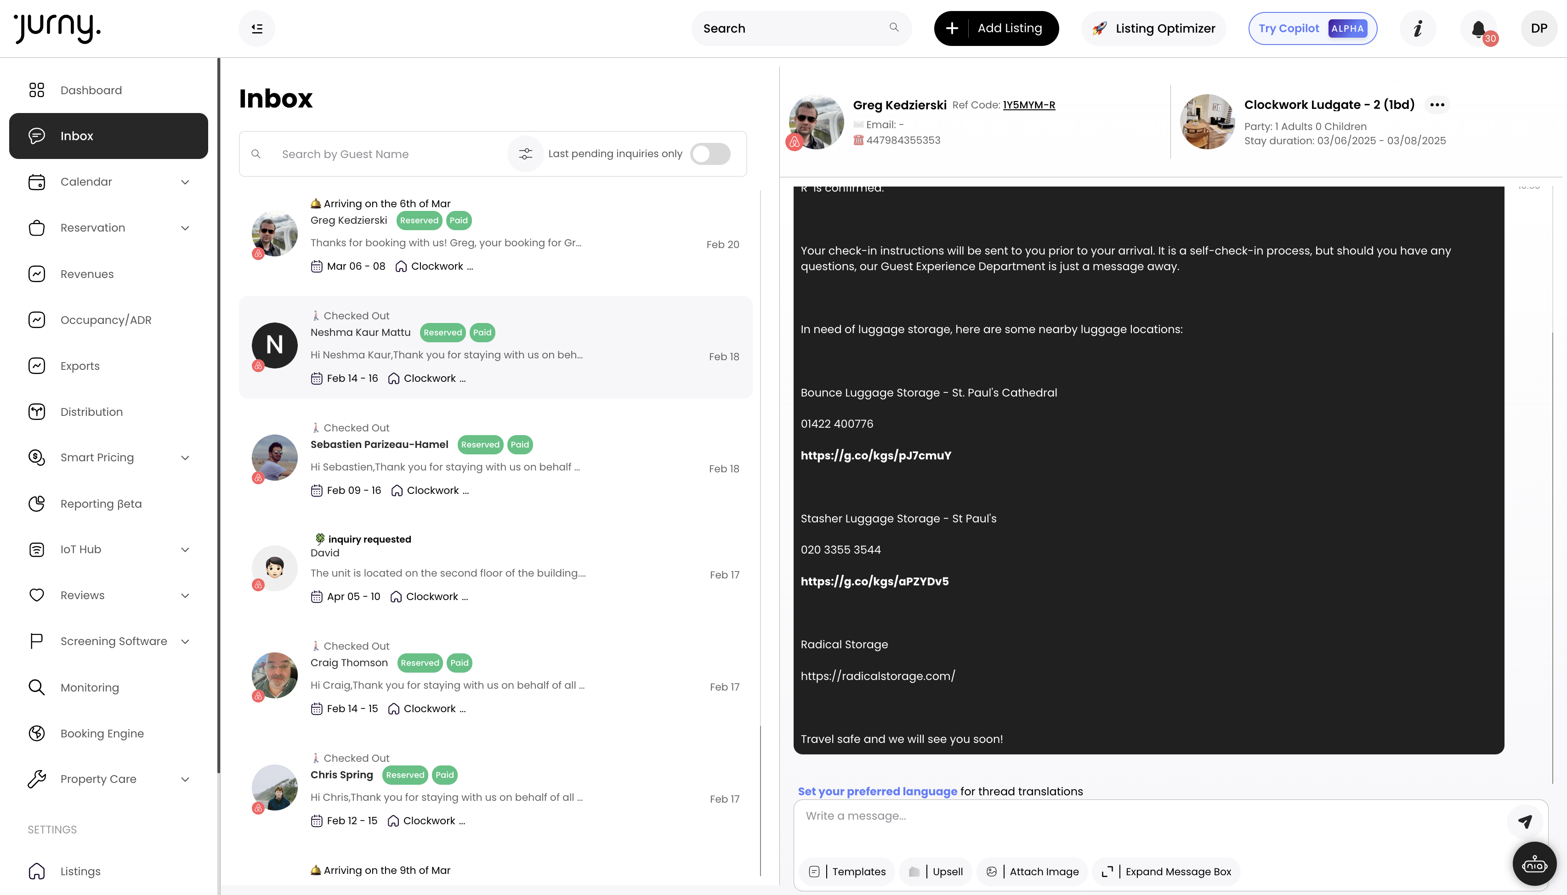This screenshot has height=895, width=1567.
Task: Open the Inbox menu item
Action: tap(109, 136)
